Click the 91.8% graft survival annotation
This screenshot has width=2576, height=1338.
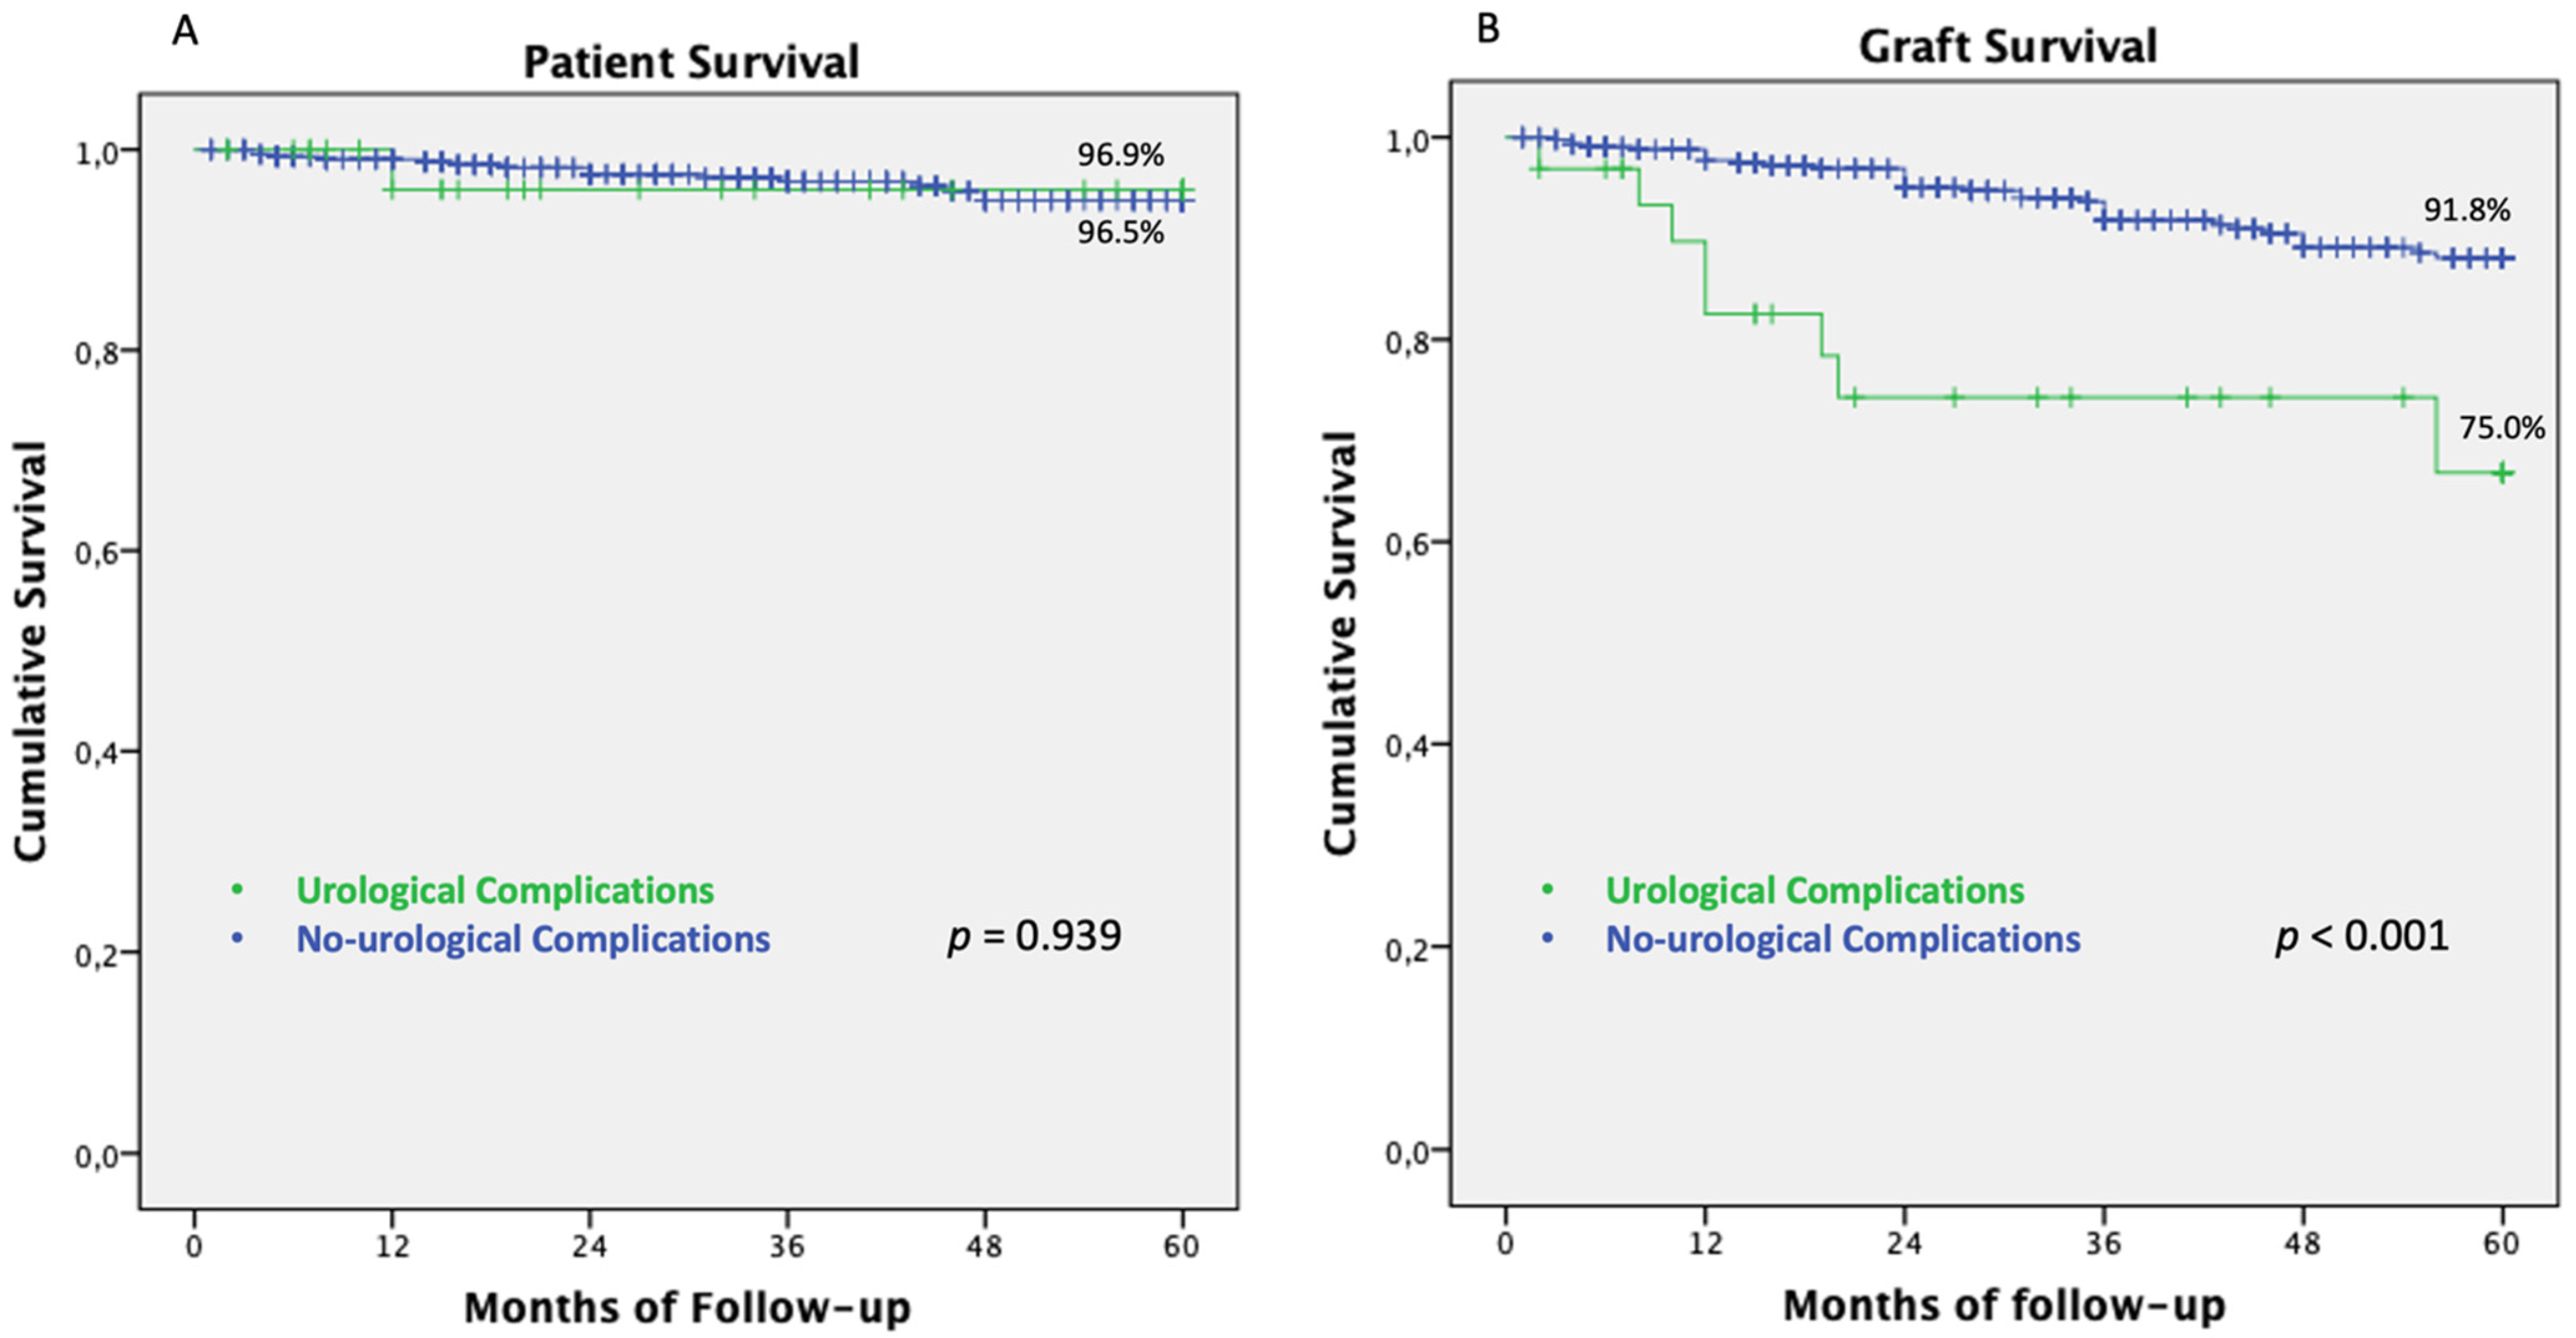click(x=2466, y=210)
